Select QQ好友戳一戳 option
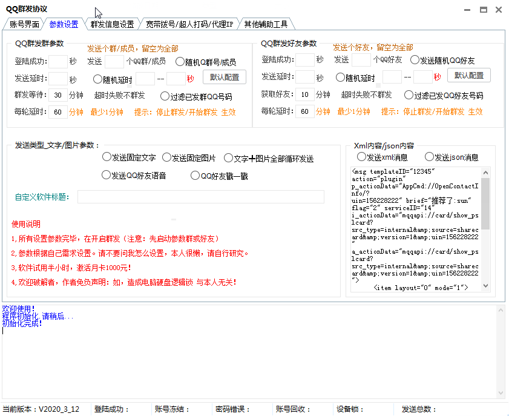The width and height of the screenshot is (509, 416). click(219, 176)
